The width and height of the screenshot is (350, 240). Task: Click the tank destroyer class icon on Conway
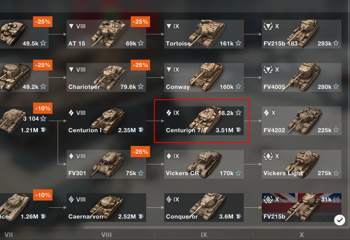coord(169,70)
